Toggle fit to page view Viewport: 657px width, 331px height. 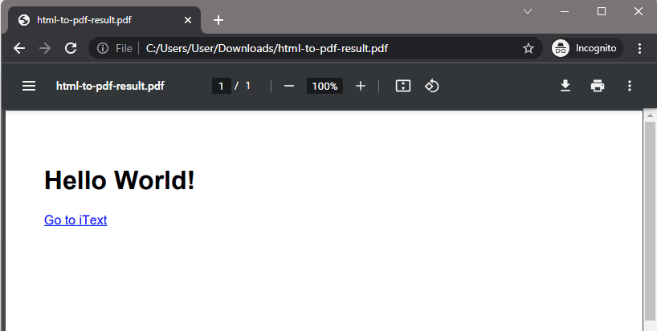403,86
